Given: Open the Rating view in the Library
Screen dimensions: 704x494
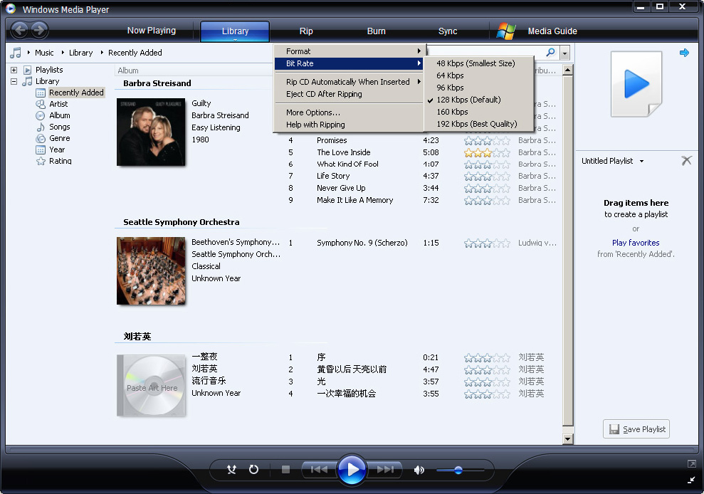Looking at the screenshot, I should coord(61,161).
